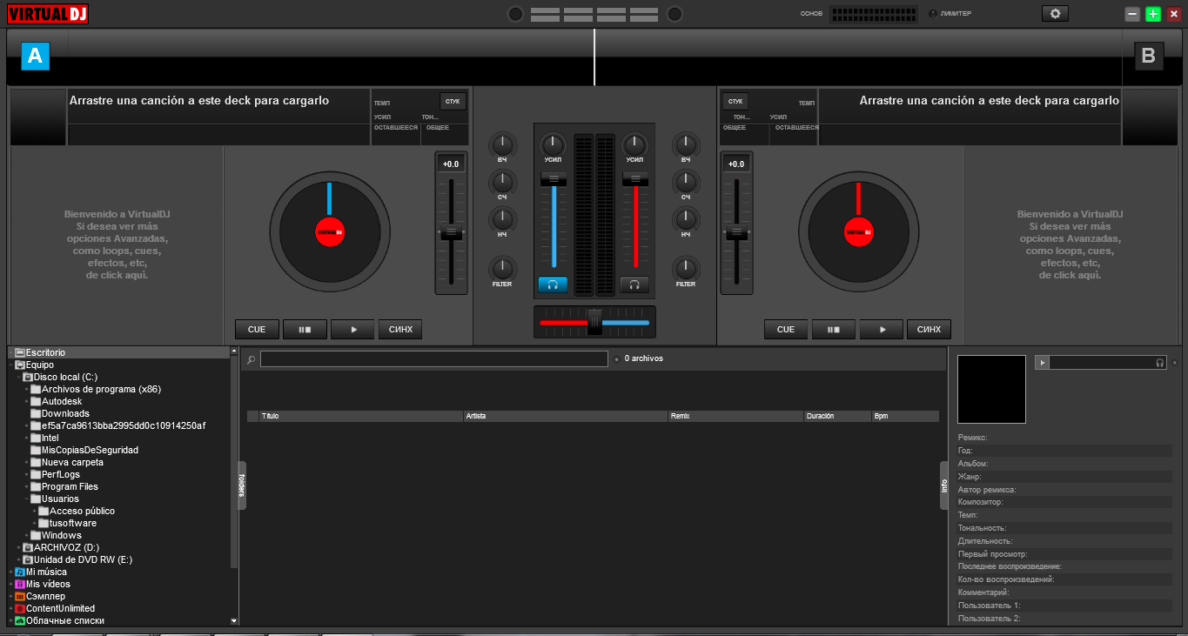The width and height of the screenshot is (1188, 636).
Task: Click the search magnifier icon
Action: tap(251, 359)
